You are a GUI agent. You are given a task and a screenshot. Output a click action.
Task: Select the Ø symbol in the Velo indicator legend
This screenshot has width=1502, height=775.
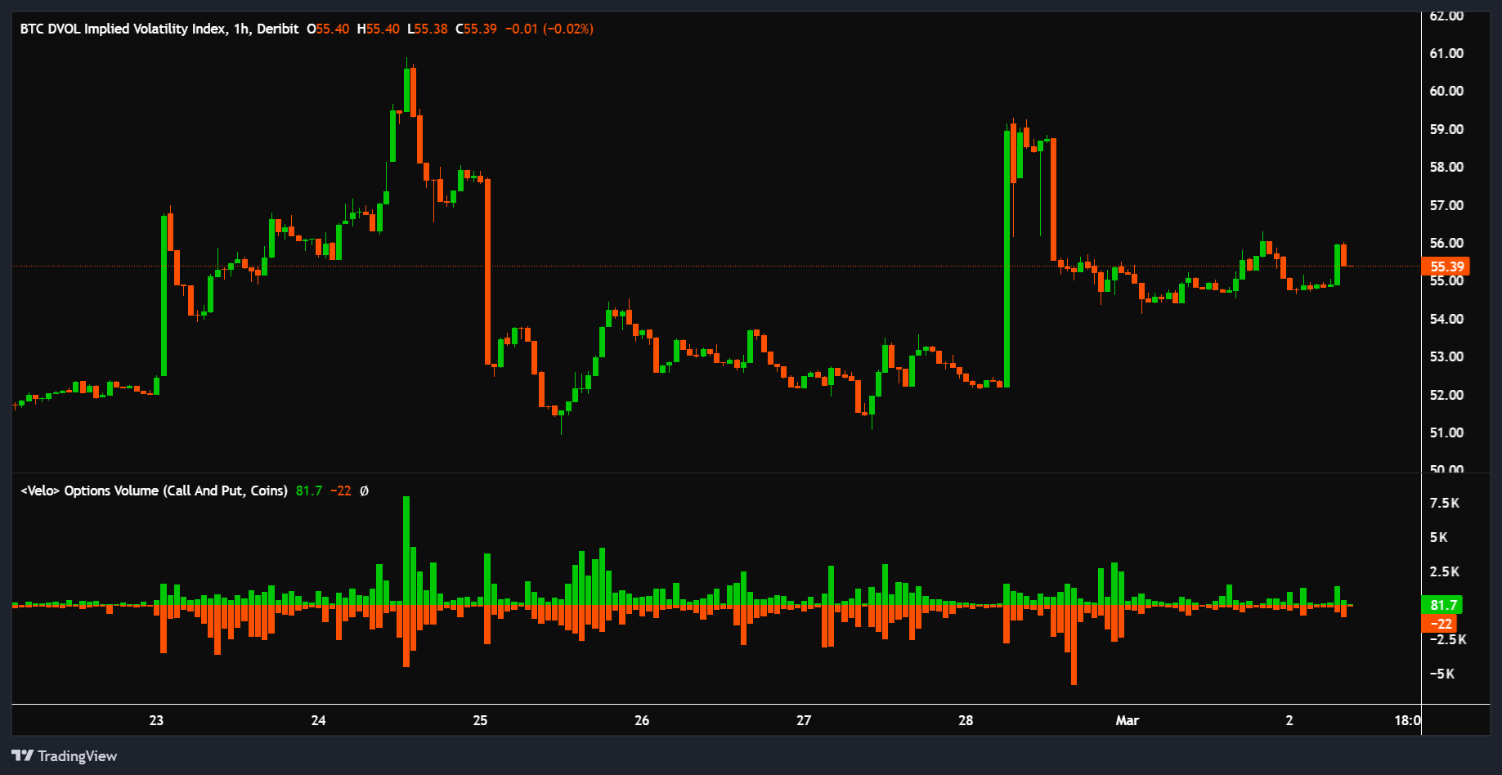363,491
